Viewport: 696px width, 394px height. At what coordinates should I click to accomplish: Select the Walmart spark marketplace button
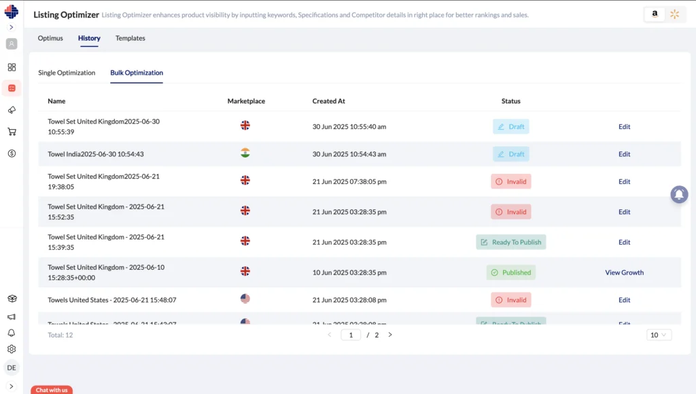tap(674, 14)
